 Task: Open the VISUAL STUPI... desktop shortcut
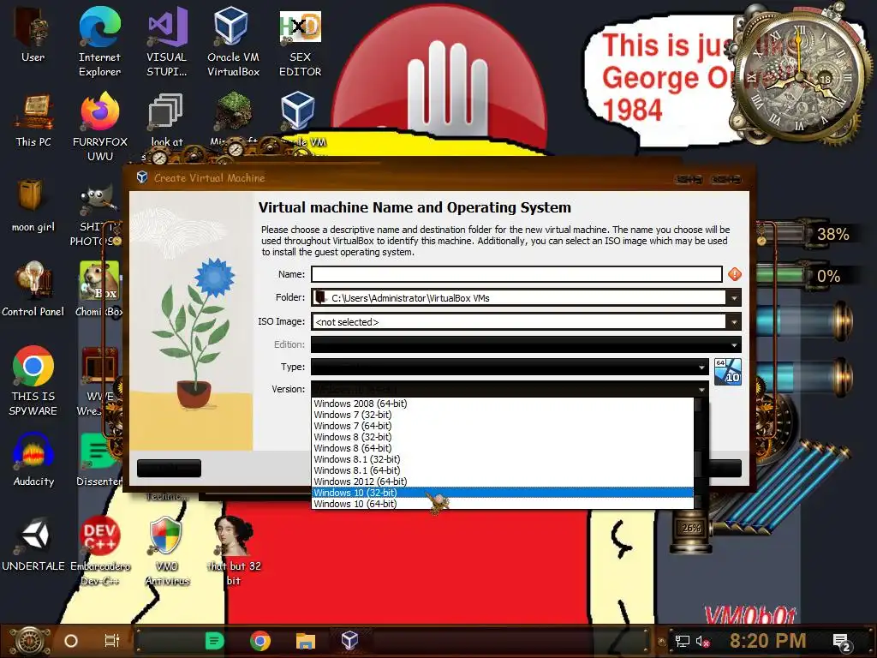point(167,41)
